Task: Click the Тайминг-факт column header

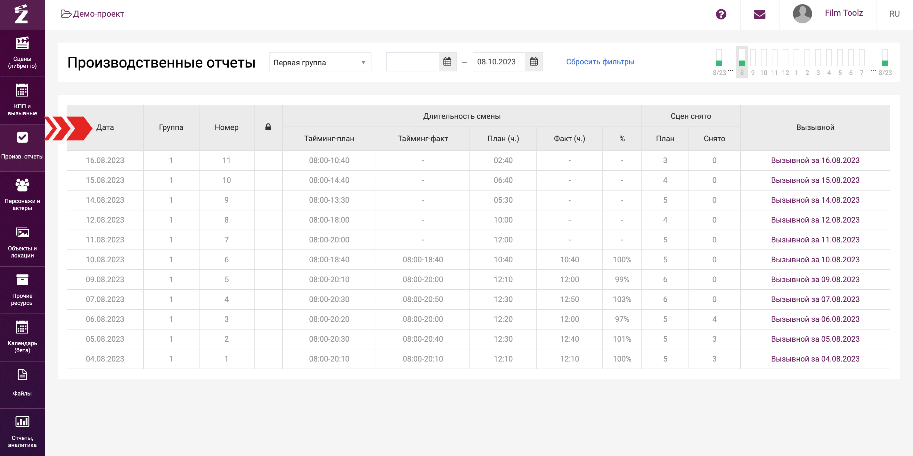Action: 422,139
